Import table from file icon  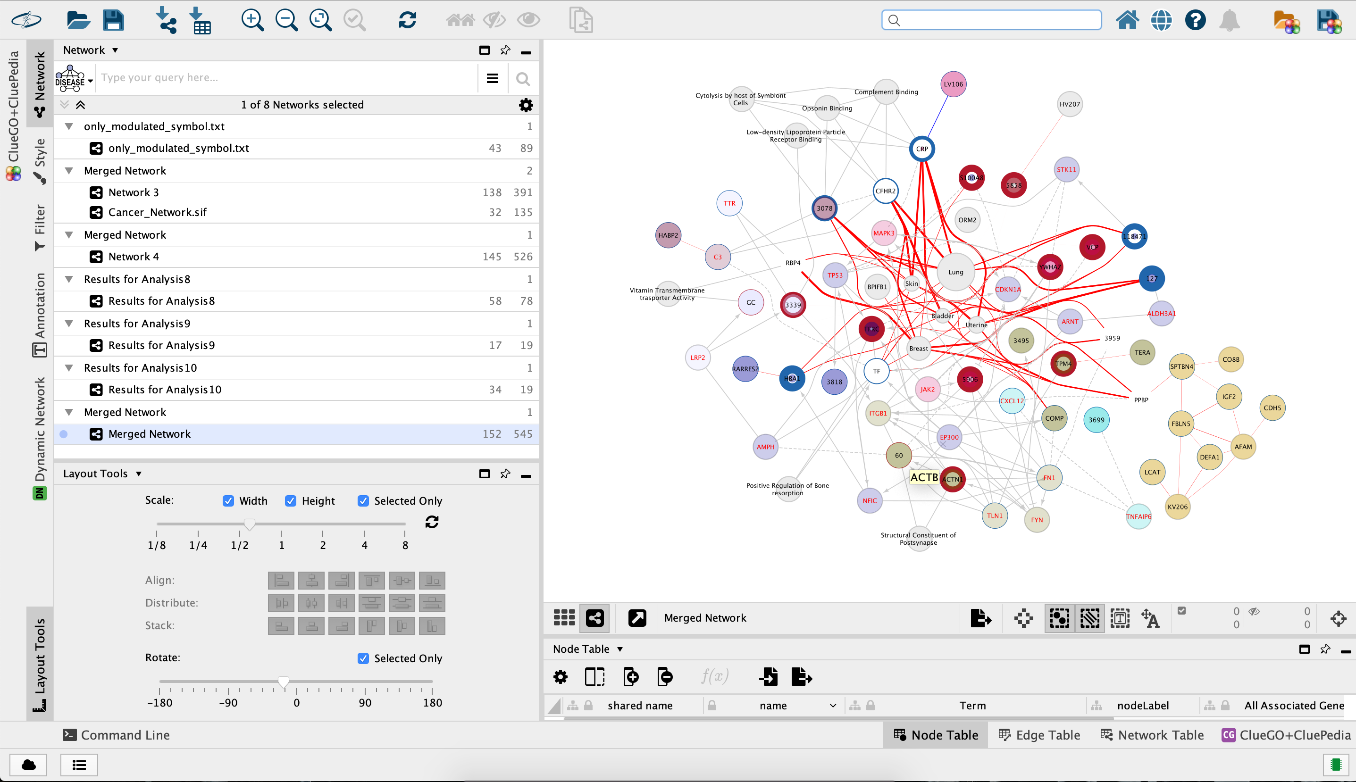[x=201, y=20]
